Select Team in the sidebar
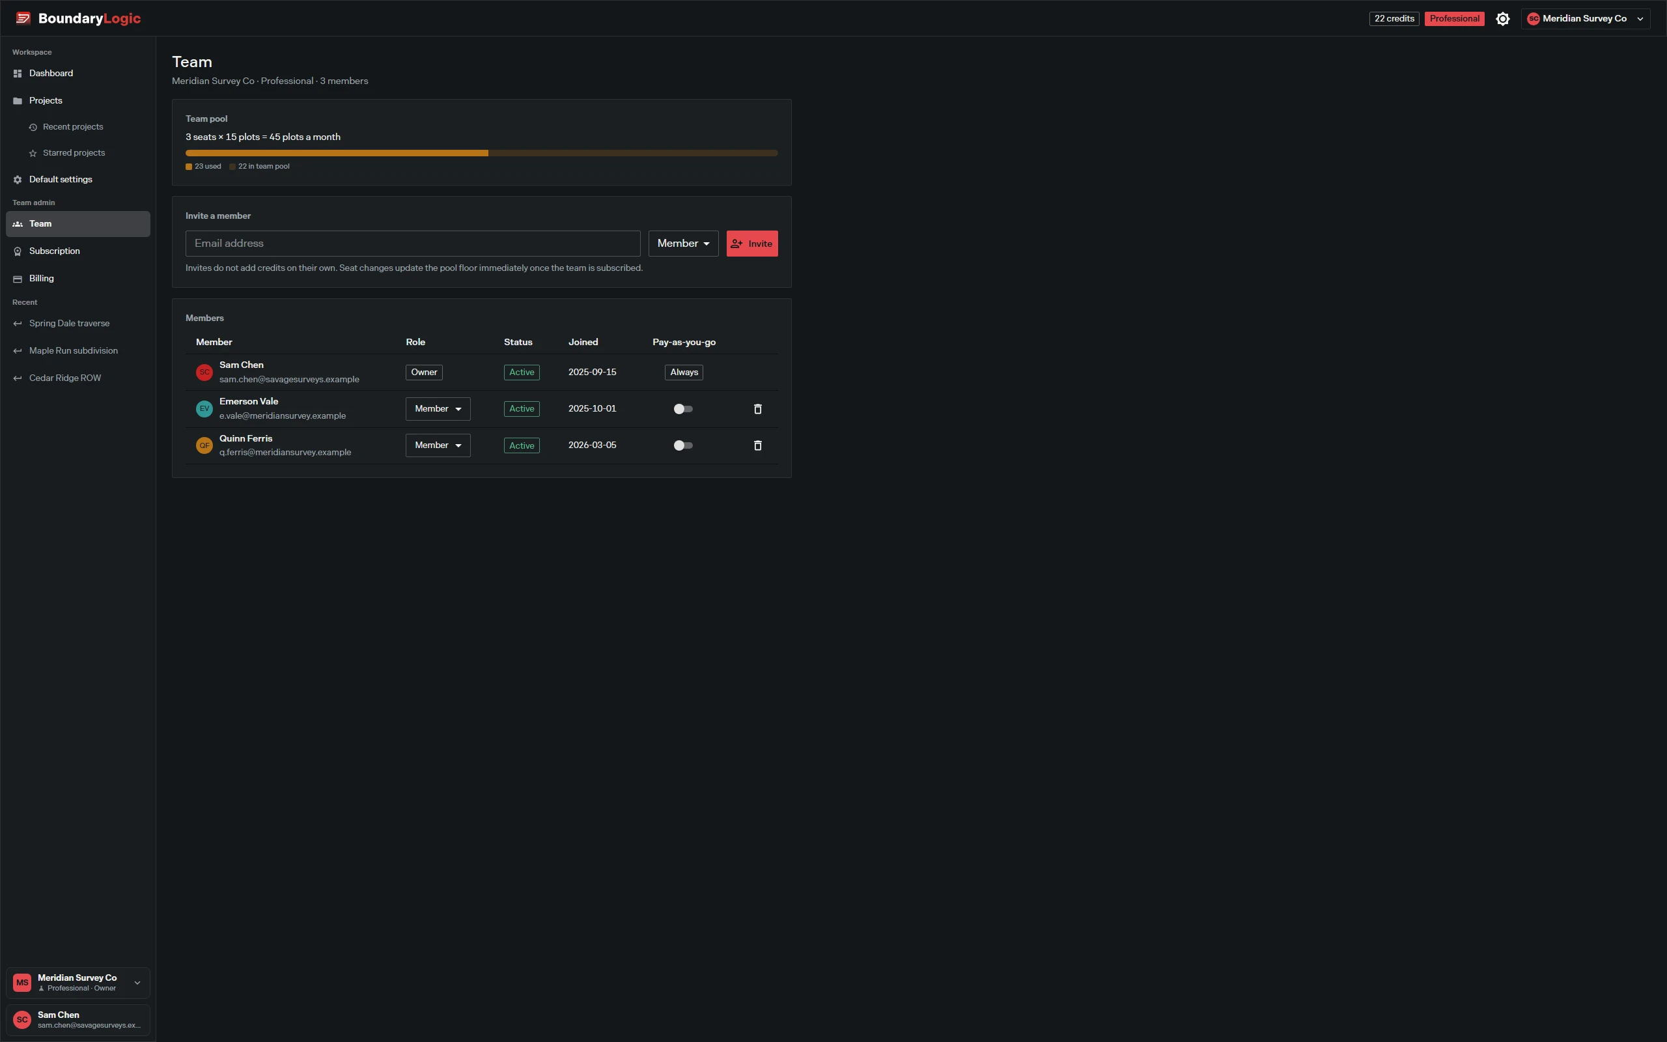This screenshot has height=1042, width=1667. [78, 224]
